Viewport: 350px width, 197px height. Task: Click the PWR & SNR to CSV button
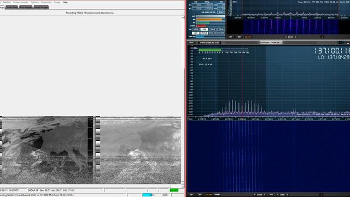209,43
